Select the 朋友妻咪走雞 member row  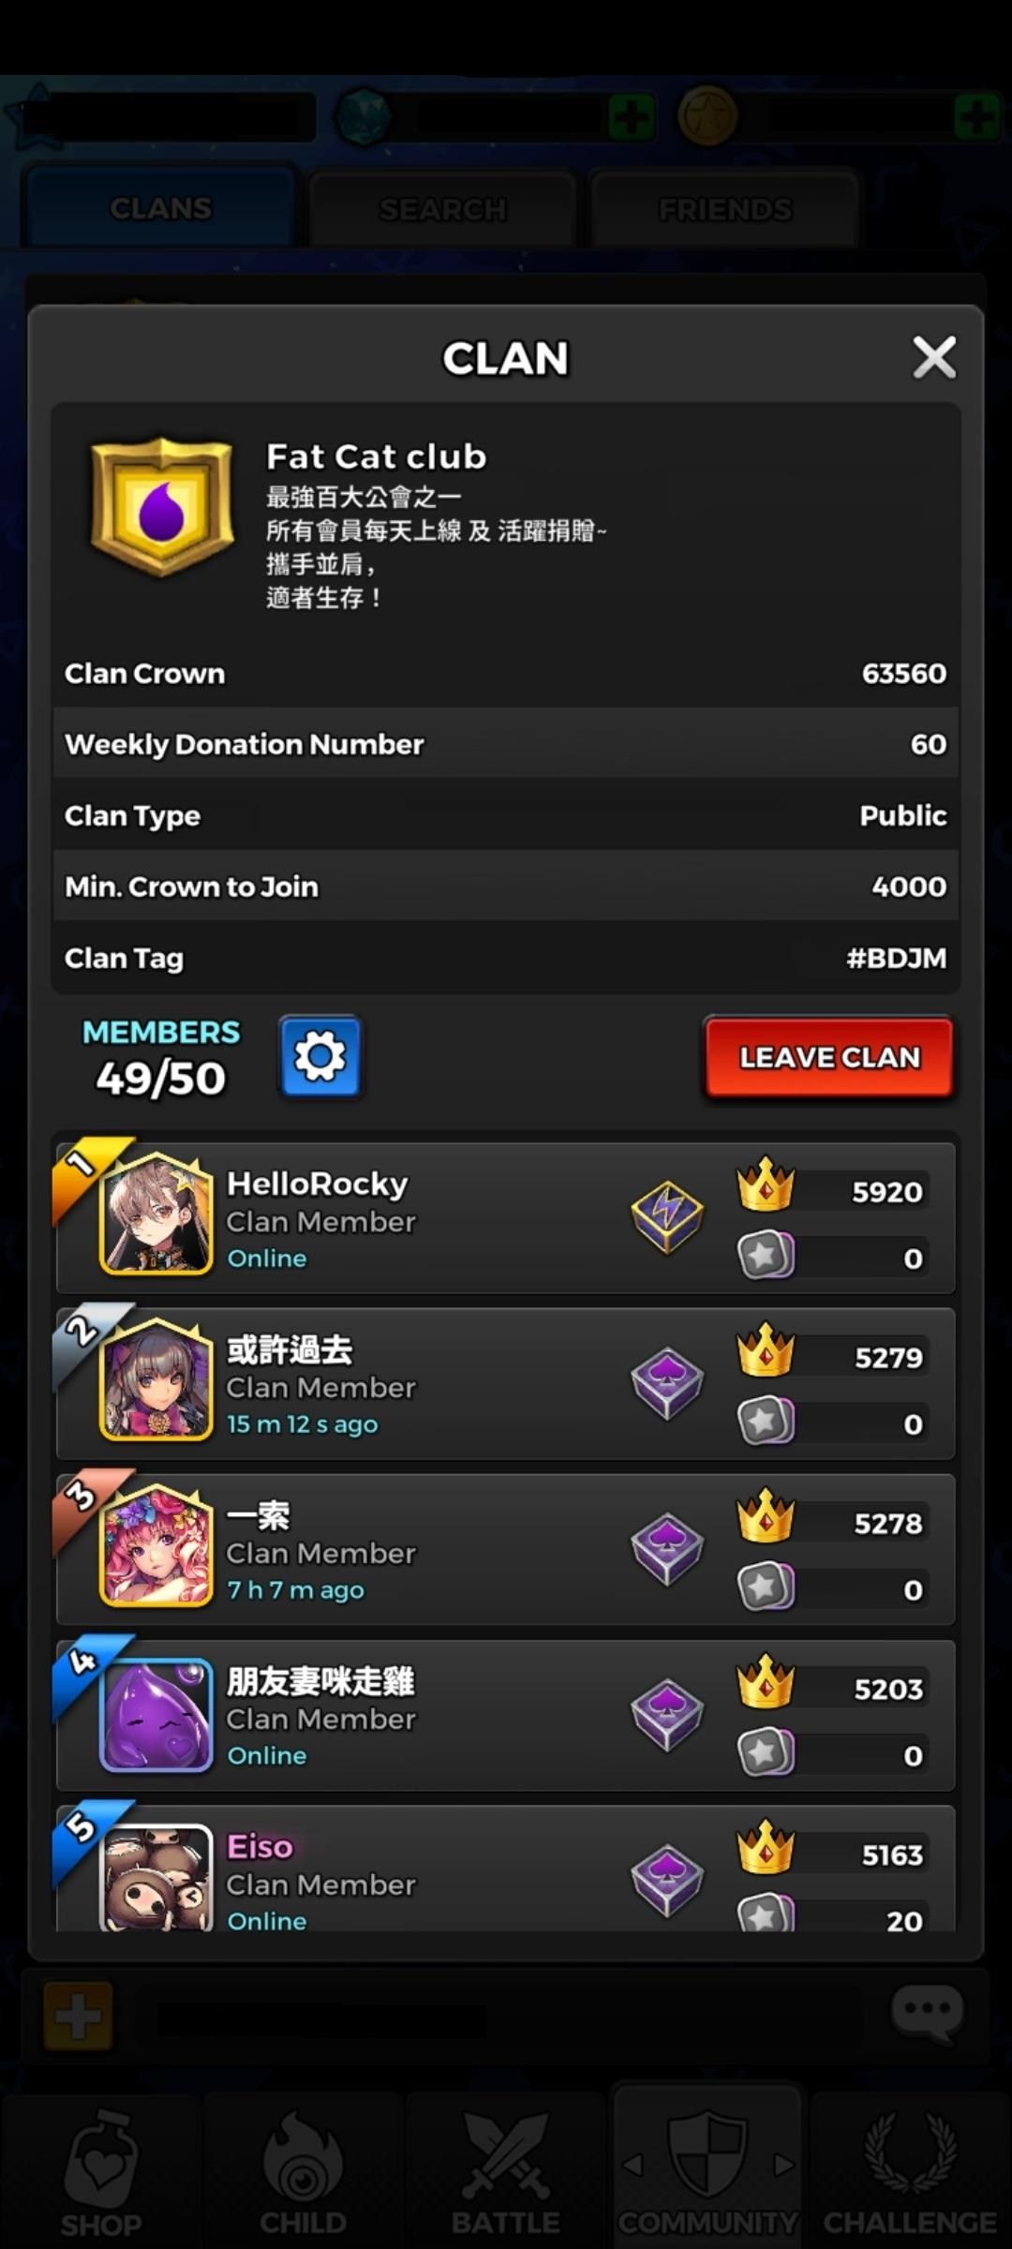pyautogui.click(x=506, y=1715)
